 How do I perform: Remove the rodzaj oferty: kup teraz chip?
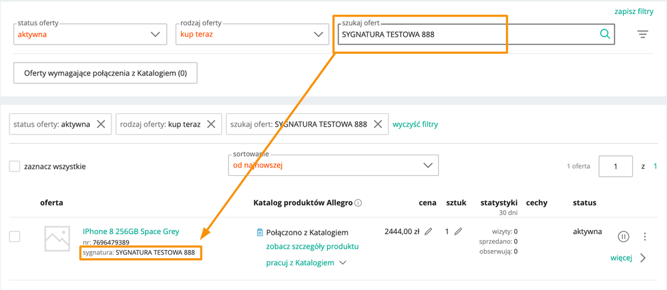[211, 124]
